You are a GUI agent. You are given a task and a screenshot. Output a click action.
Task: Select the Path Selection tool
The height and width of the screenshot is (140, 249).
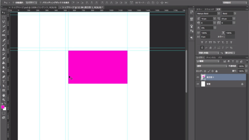pyautogui.click(x=3, y=86)
